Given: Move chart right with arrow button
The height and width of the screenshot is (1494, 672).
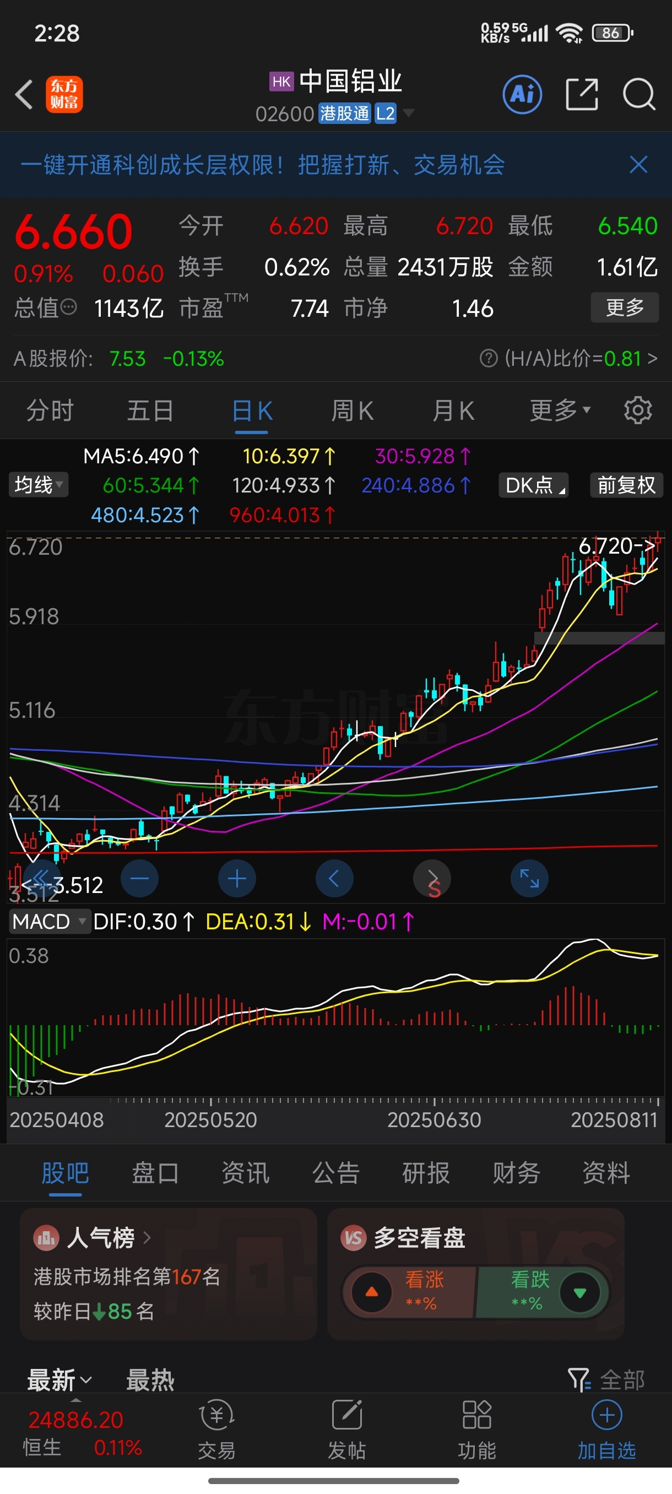Looking at the screenshot, I should pyautogui.click(x=432, y=879).
